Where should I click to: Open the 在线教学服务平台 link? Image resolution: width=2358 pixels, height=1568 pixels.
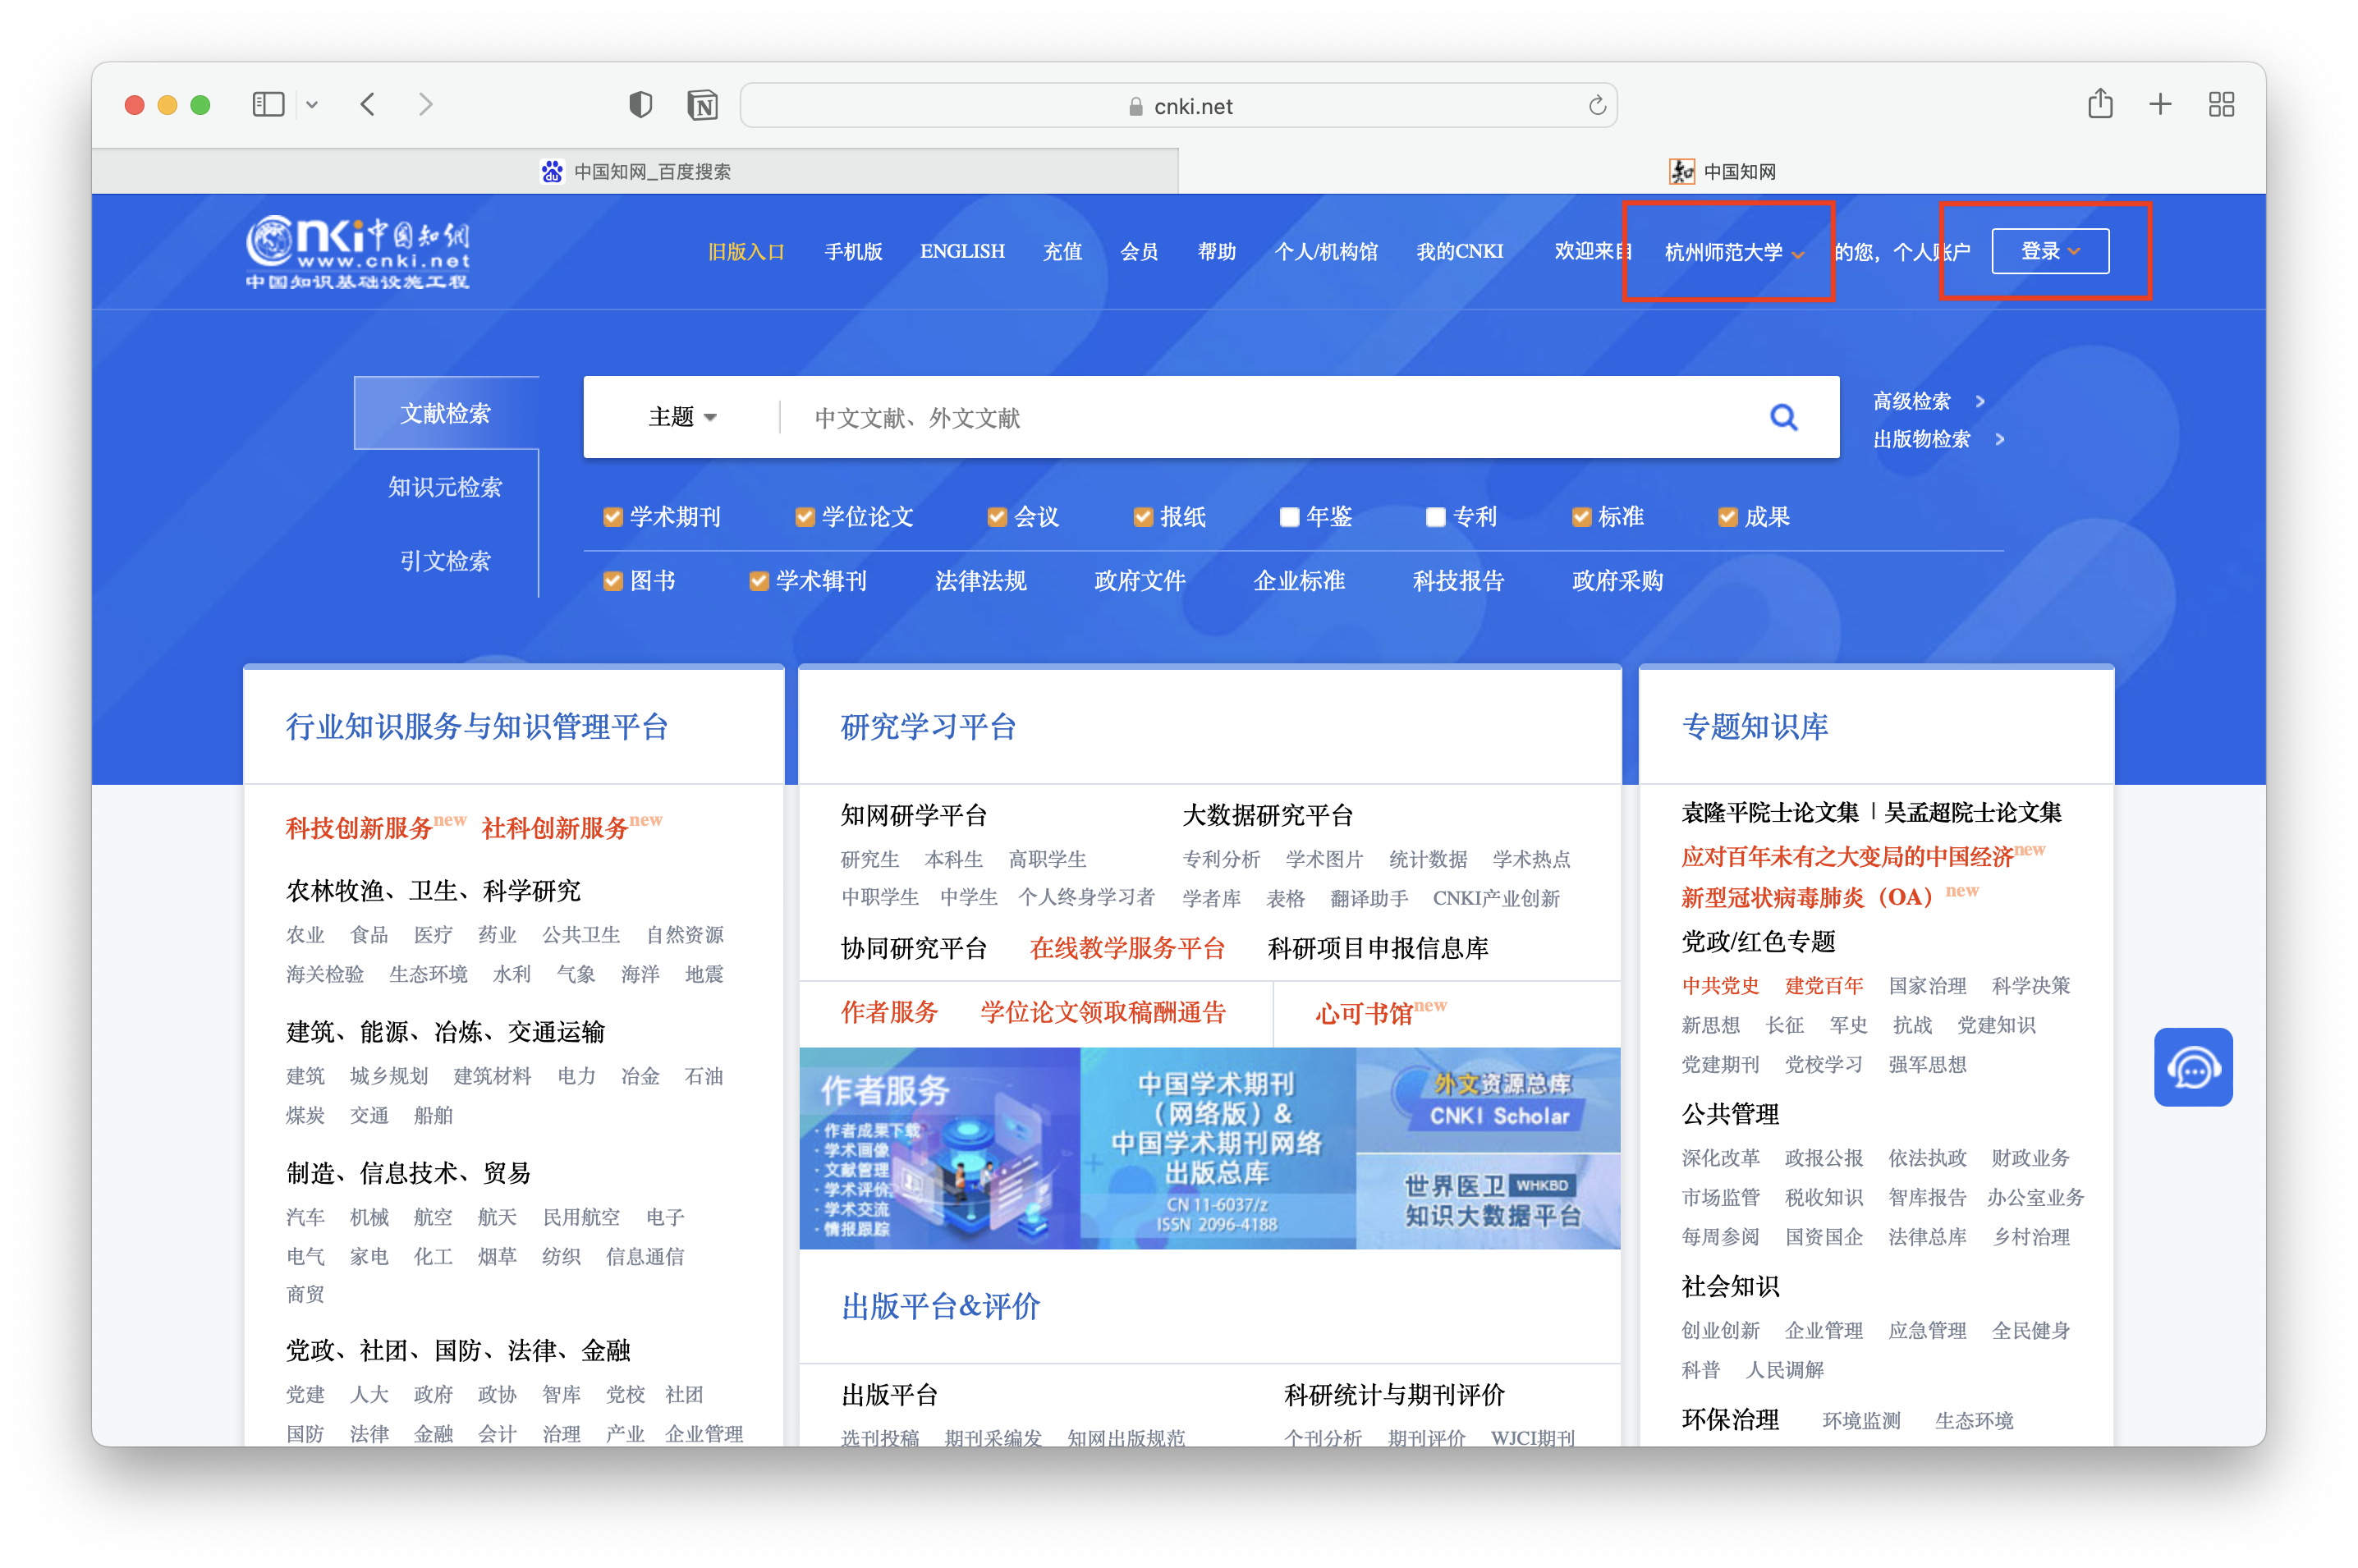tap(1127, 948)
